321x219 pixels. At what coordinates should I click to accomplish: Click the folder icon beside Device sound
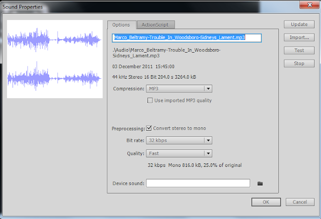(x=260, y=183)
